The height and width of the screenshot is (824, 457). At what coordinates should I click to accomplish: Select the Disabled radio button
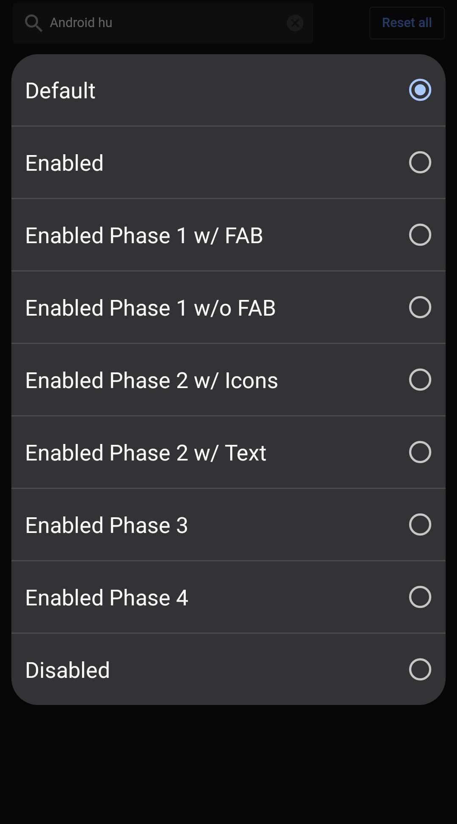420,669
